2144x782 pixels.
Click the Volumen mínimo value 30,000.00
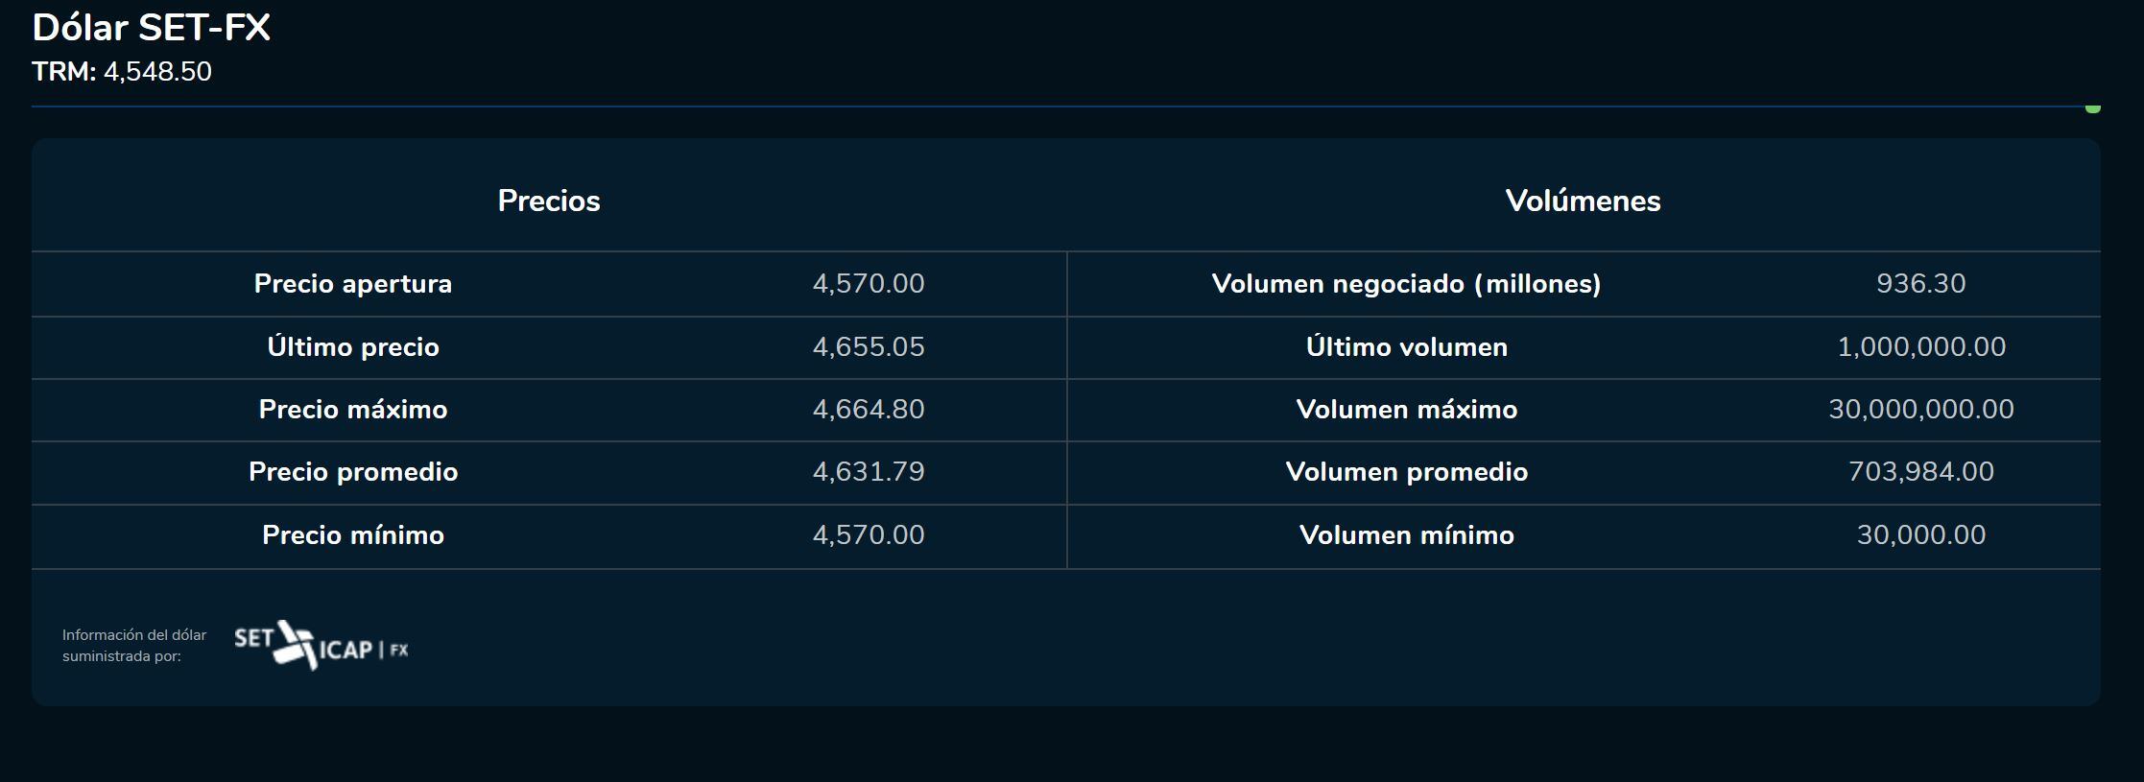[1920, 535]
